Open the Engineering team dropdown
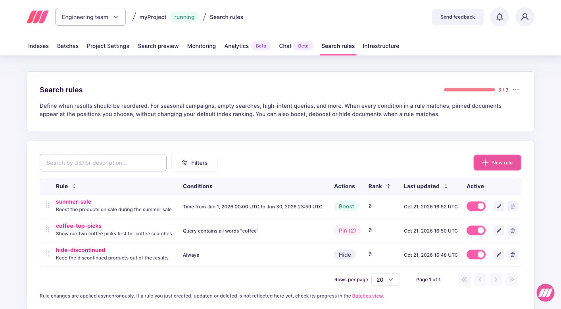Screen dimensions: 561x309 [x=90, y=17]
